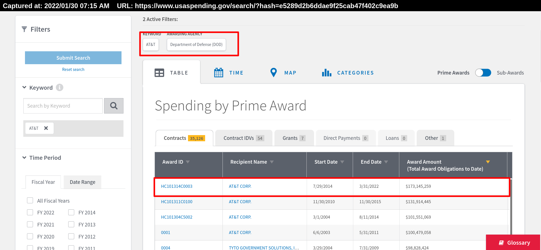The width and height of the screenshot is (541, 250).
Task: Select the Other awards tab
Action: pos(435,138)
